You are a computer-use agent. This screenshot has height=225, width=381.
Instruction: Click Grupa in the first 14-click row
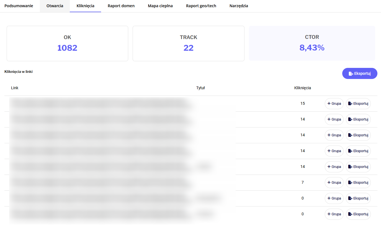point(334,119)
